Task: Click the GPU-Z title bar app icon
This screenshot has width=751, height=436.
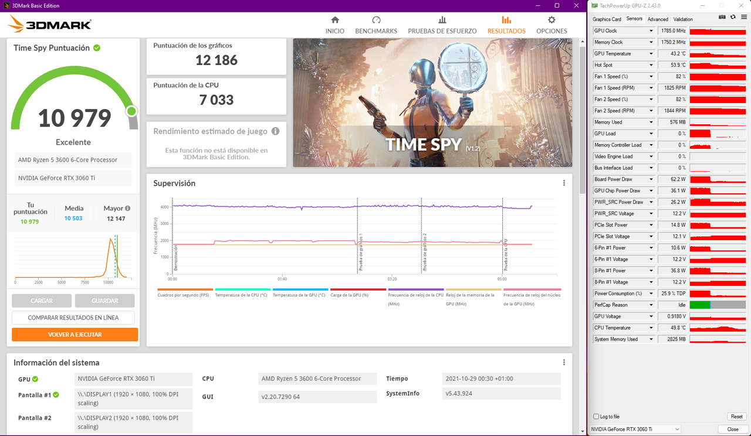Action: pyautogui.click(x=594, y=5)
